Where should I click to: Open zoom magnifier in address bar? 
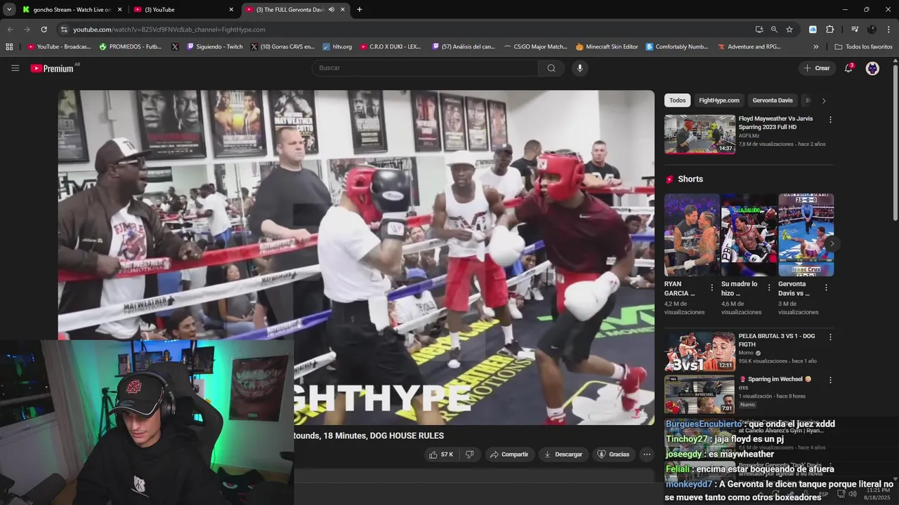point(774,29)
